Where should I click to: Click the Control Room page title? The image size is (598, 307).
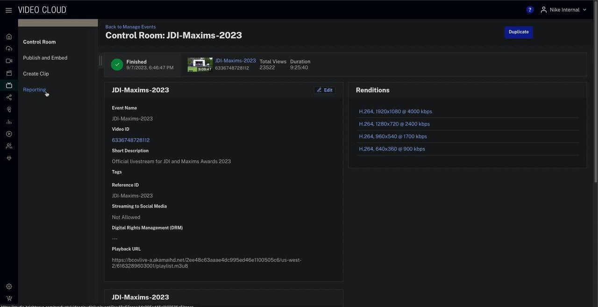174,36
